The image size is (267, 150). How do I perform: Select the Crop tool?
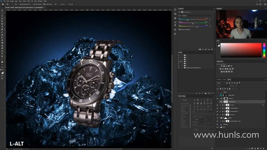pyautogui.click(x=2, y=21)
